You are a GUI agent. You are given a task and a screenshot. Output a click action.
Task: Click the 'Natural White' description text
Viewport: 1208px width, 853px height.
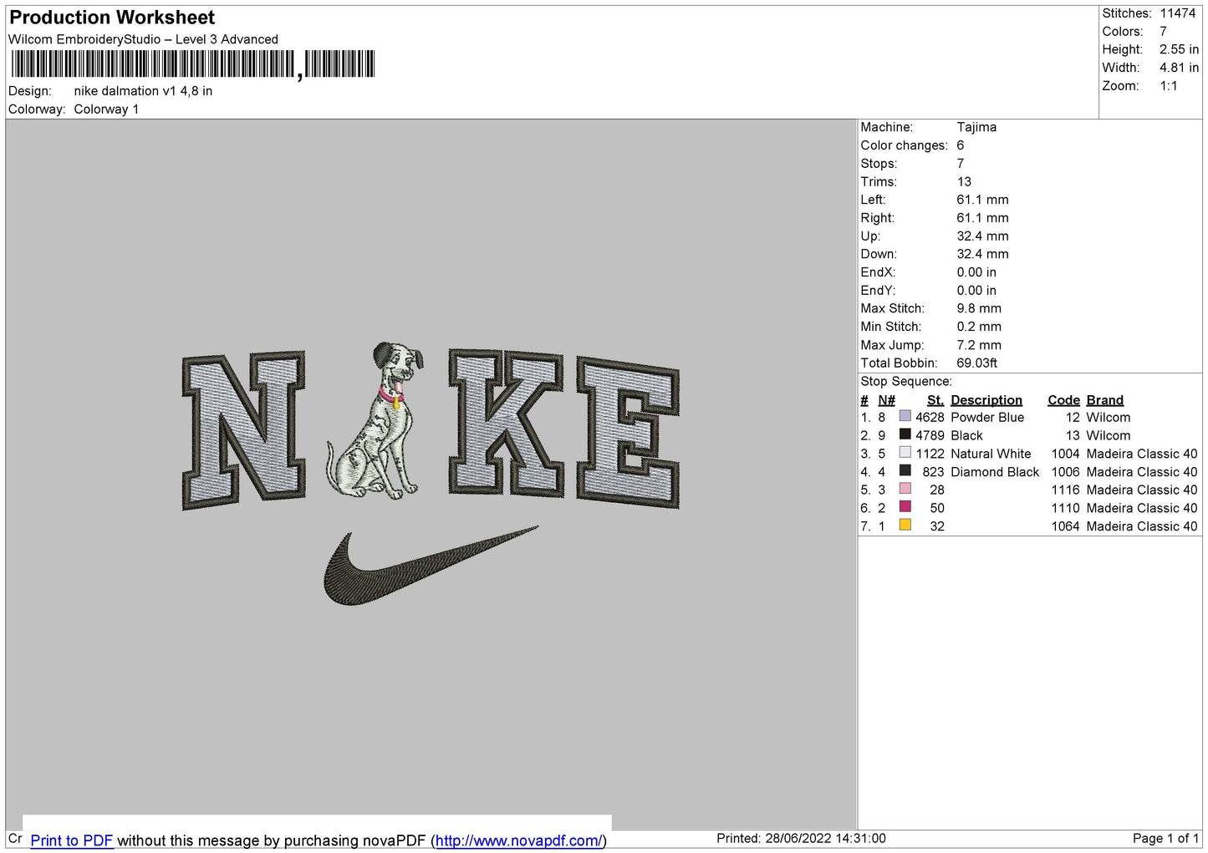(991, 454)
